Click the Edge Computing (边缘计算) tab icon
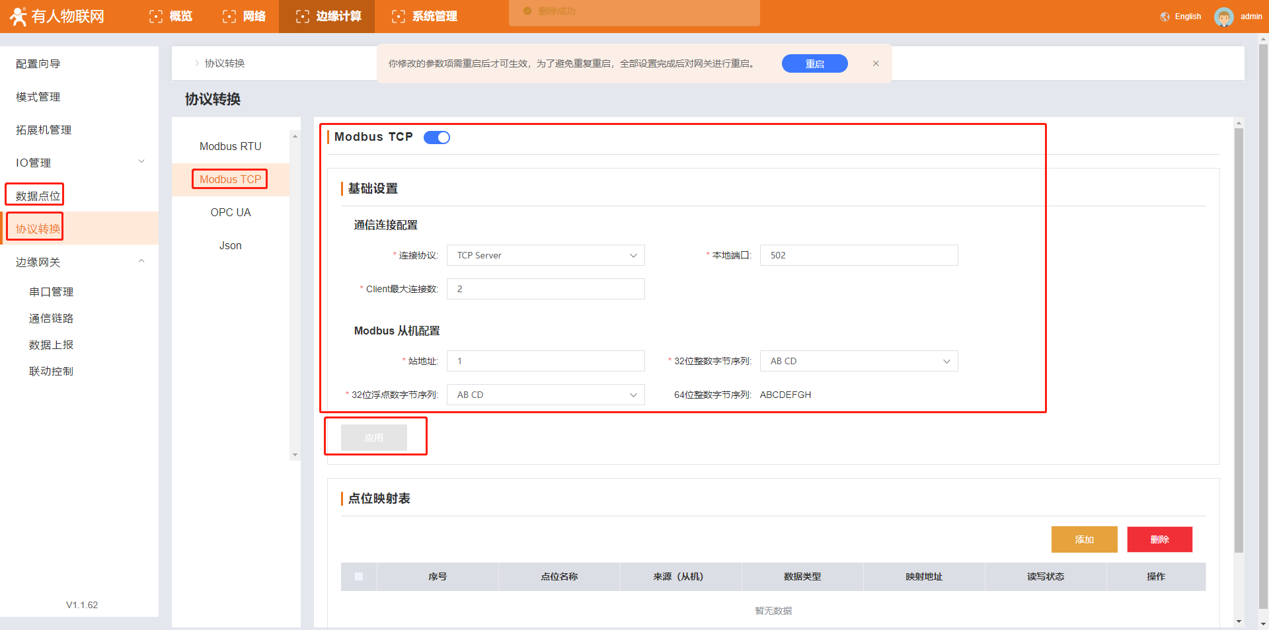 [x=303, y=17]
